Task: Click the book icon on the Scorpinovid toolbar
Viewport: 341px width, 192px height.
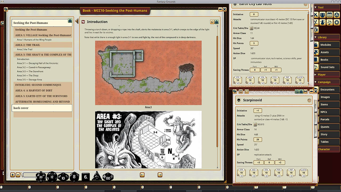Action: click(241, 91)
